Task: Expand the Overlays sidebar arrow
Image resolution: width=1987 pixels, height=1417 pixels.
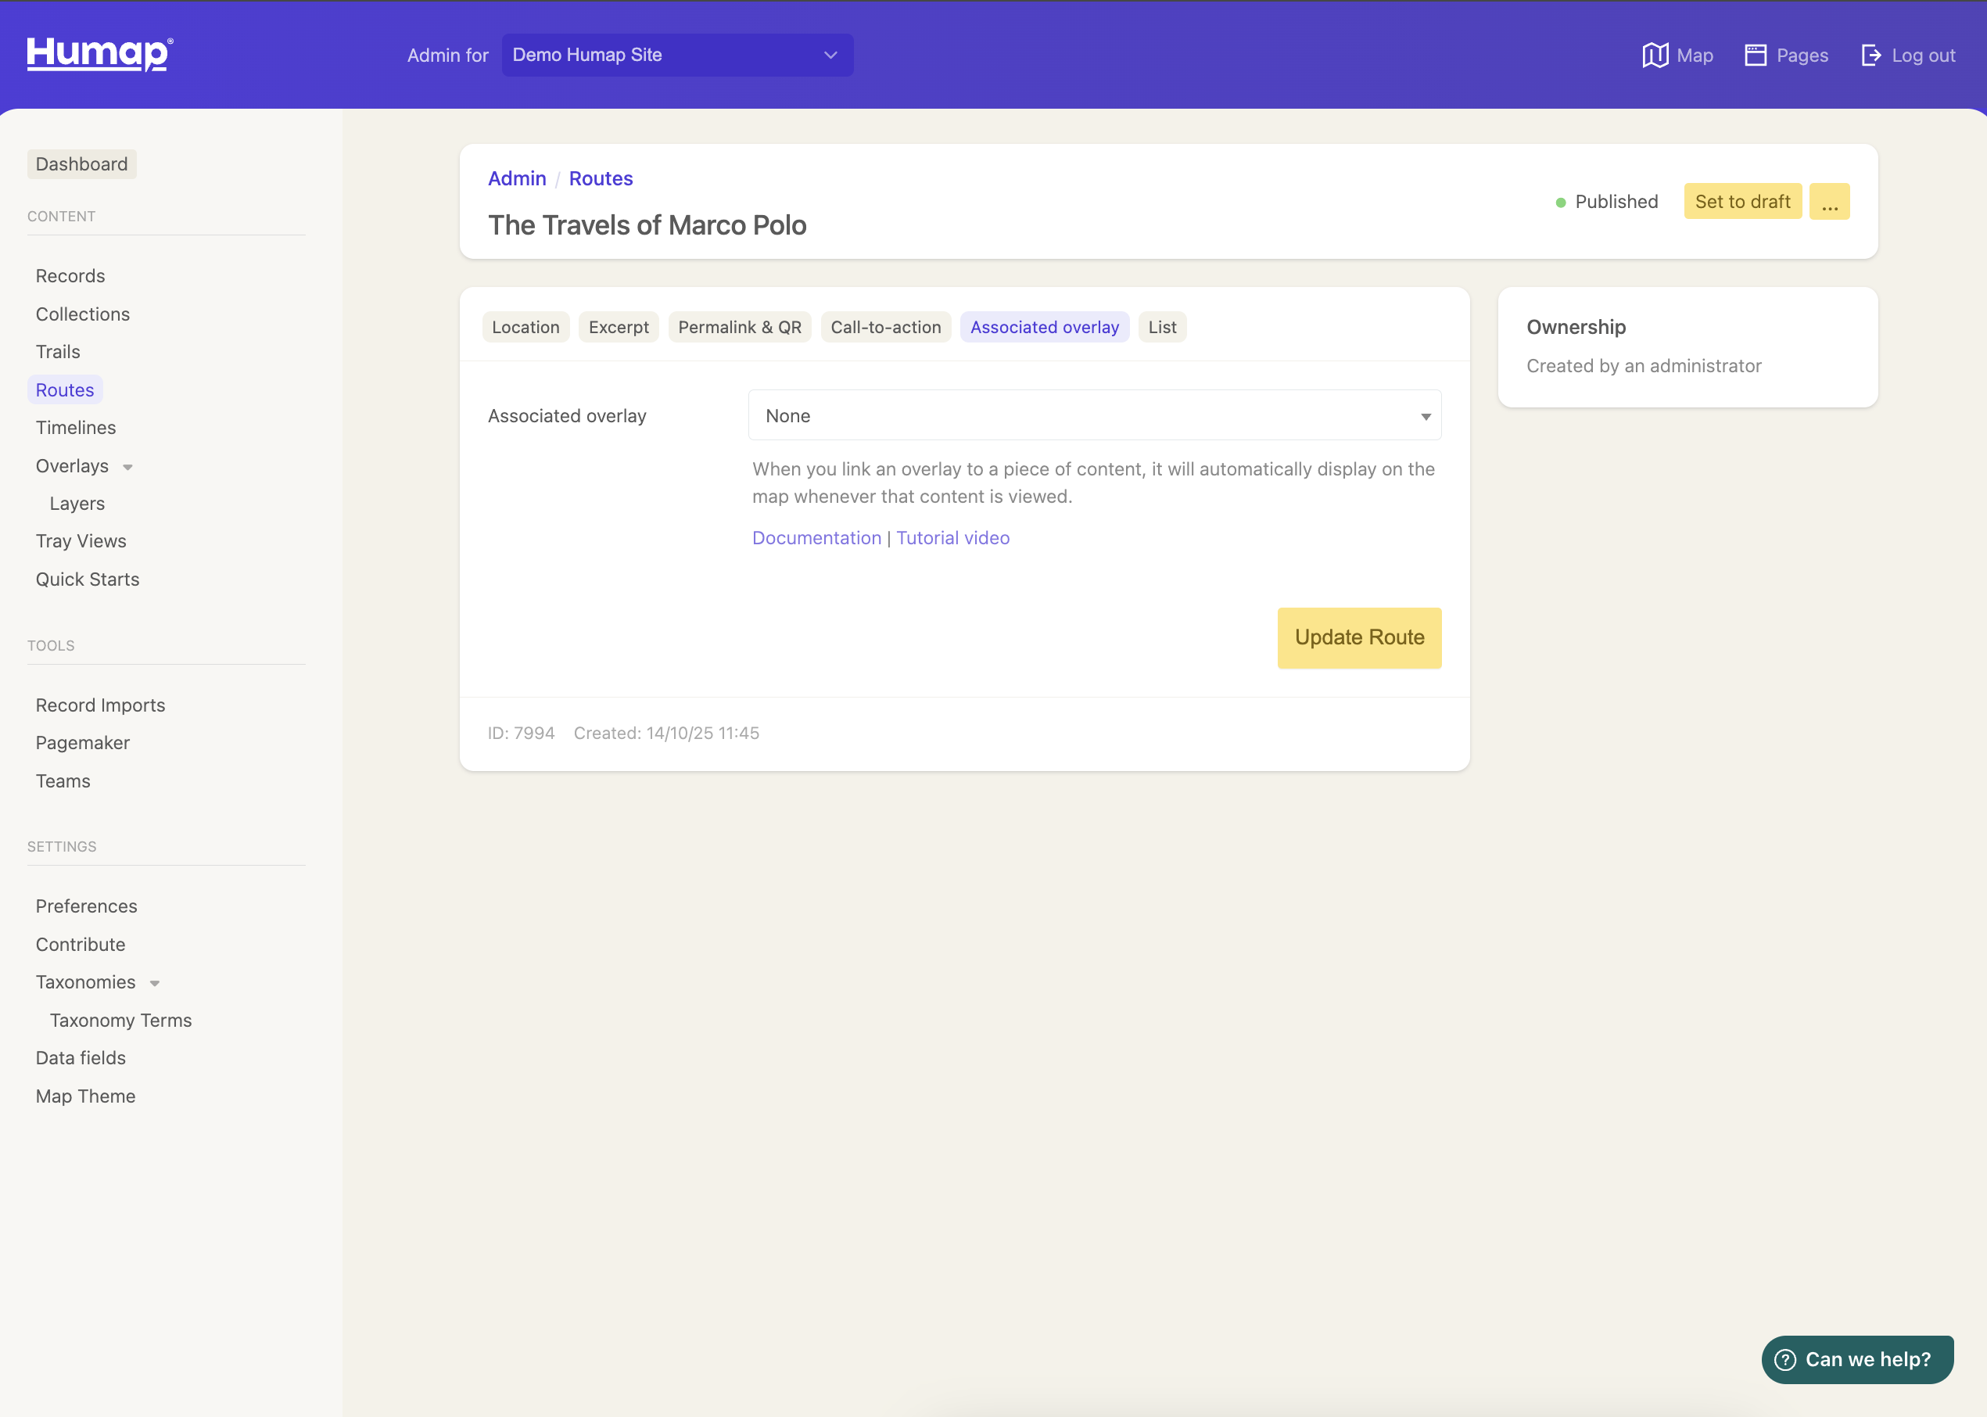Action: click(128, 467)
